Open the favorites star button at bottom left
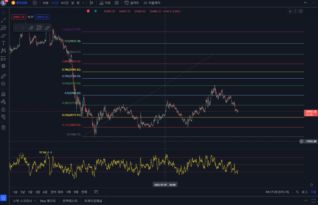 point(4,198)
